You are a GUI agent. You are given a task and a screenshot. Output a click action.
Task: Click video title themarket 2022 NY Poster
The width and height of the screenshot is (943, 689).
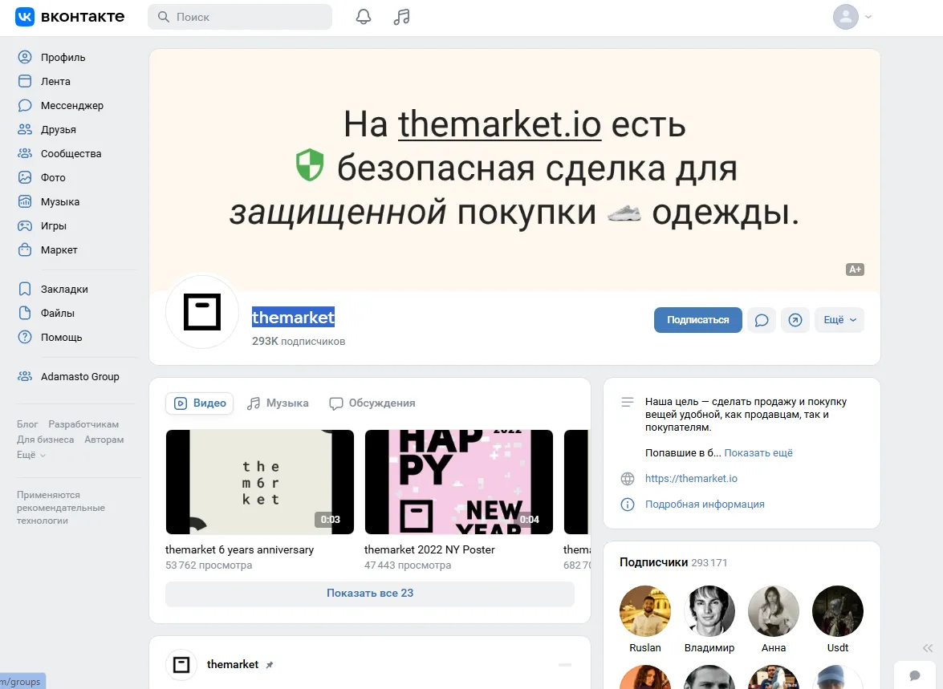coord(429,549)
